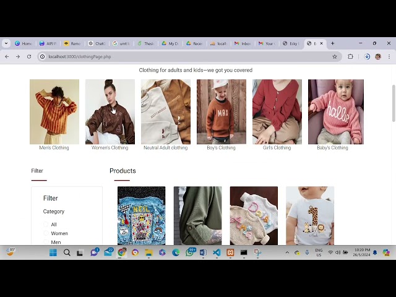This screenshot has width=396, height=297.
Task: Open the giraffe number-one tee product
Action: point(310,216)
